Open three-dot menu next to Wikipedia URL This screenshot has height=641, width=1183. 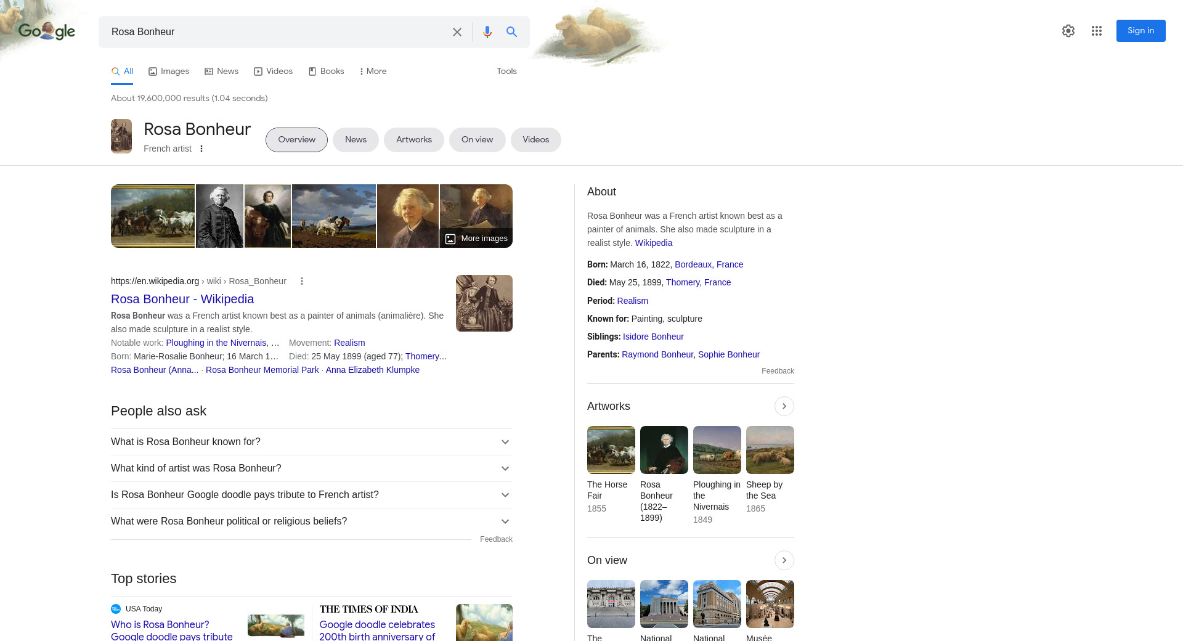pos(302,281)
